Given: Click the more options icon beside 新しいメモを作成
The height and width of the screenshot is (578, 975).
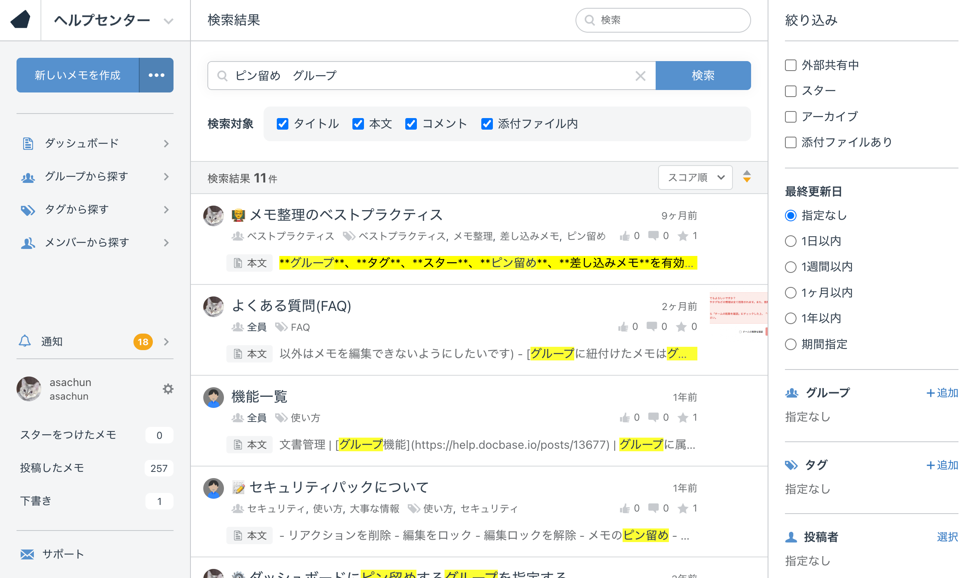Looking at the screenshot, I should pos(156,75).
